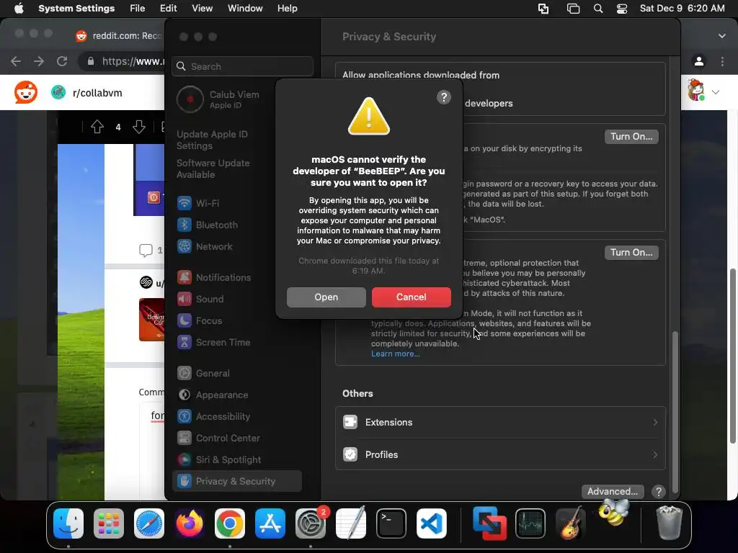The image size is (738, 553).
Task: Expand the Chrome tab search dropdown
Action: click(x=722, y=36)
